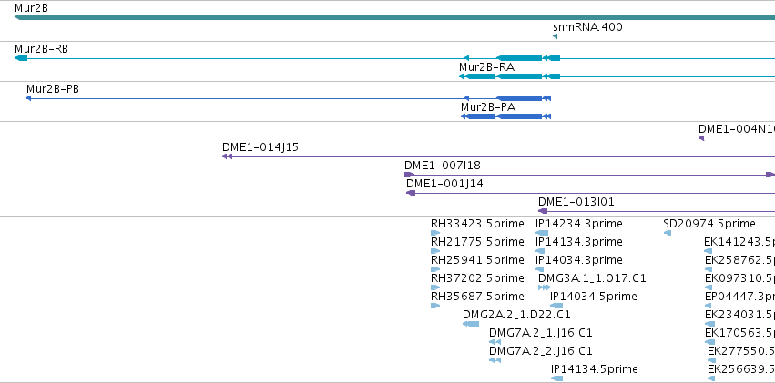Viewport: 775px width, 383px height.
Task: Select the RH25941.5prime arrow glyph
Action: coord(435,269)
